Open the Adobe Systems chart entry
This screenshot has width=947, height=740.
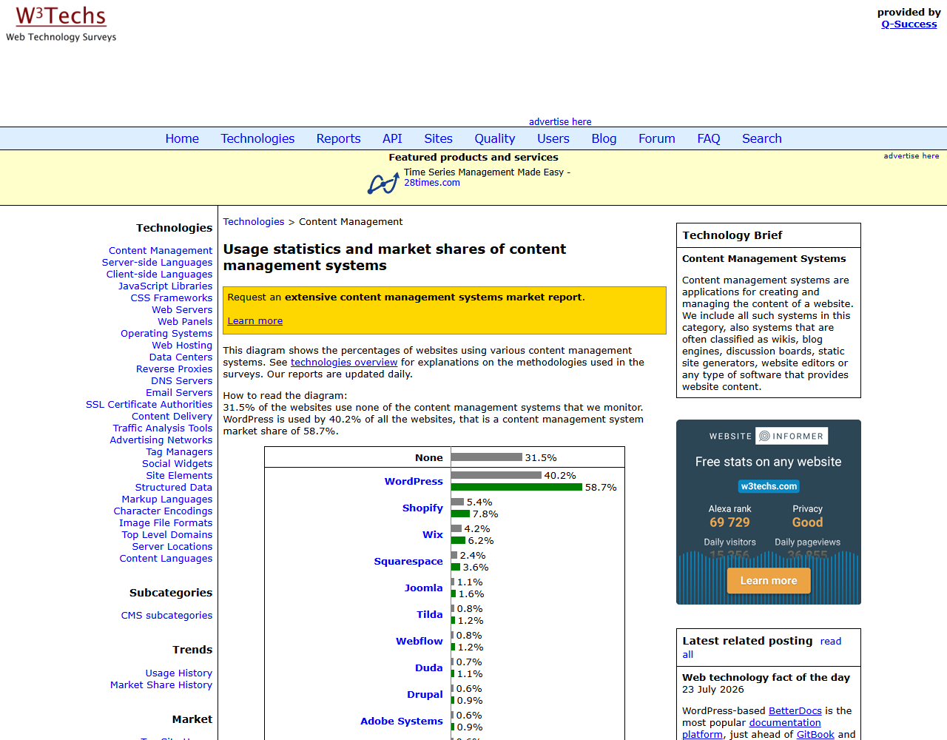tap(402, 721)
